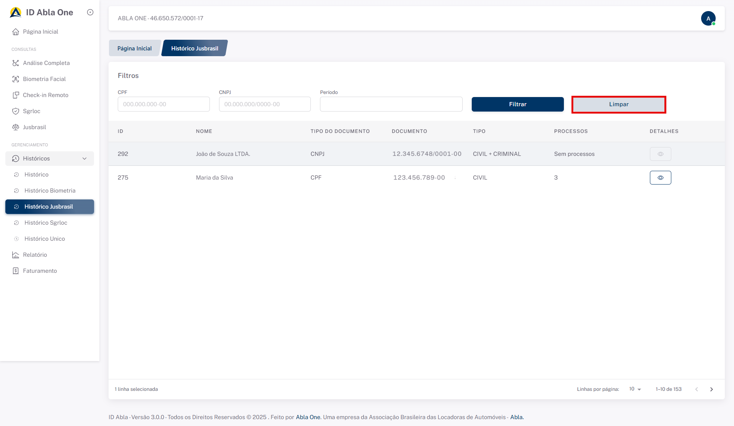Switch to the Página Inicial tab

click(x=135, y=49)
